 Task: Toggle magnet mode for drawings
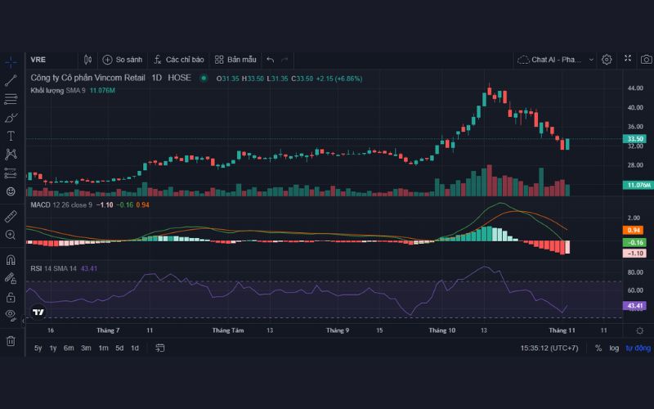click(x=11, y=260)
